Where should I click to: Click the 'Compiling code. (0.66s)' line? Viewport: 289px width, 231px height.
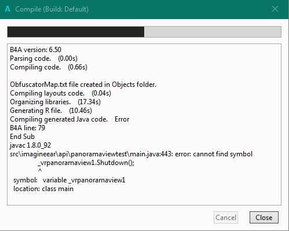(49, 67)
